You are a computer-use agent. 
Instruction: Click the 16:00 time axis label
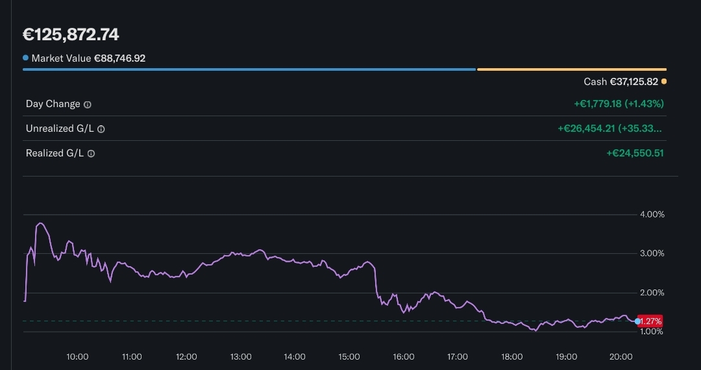(404, 356)
